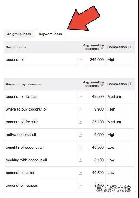Viewport: 139px width, 198px height.
Task: Click the nutiva coconut oil keyword row
Action: (x=69, y=135)
